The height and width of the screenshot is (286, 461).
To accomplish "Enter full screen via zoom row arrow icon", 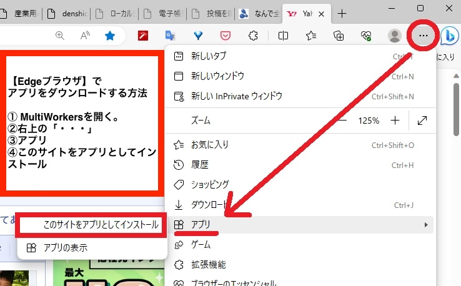I will click(x=422, y=121).
